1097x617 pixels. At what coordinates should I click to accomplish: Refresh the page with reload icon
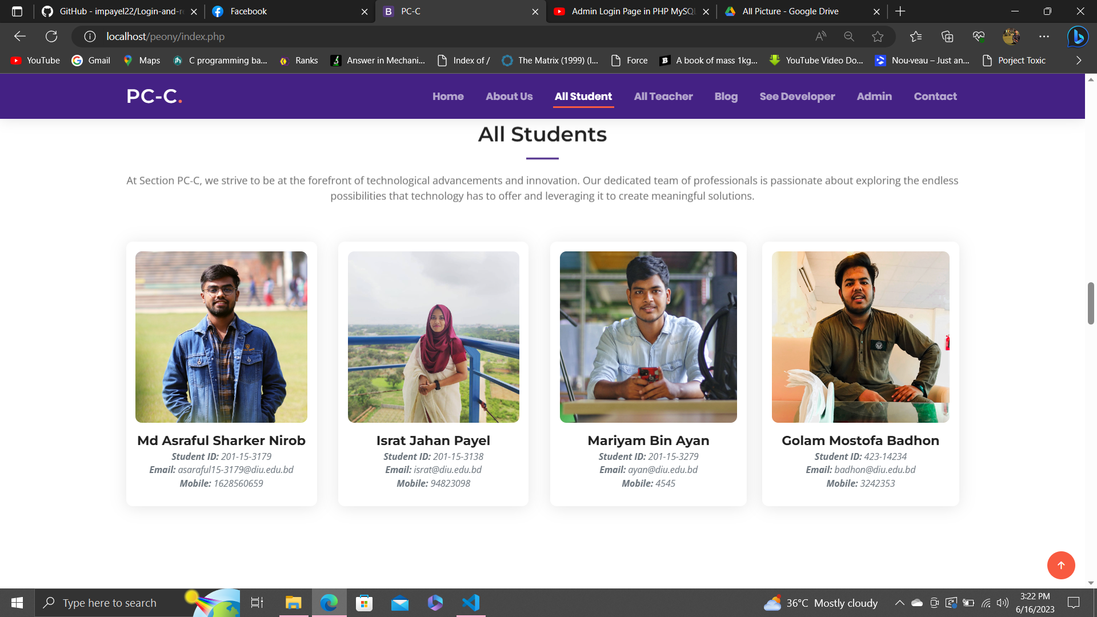click(51, 37)
